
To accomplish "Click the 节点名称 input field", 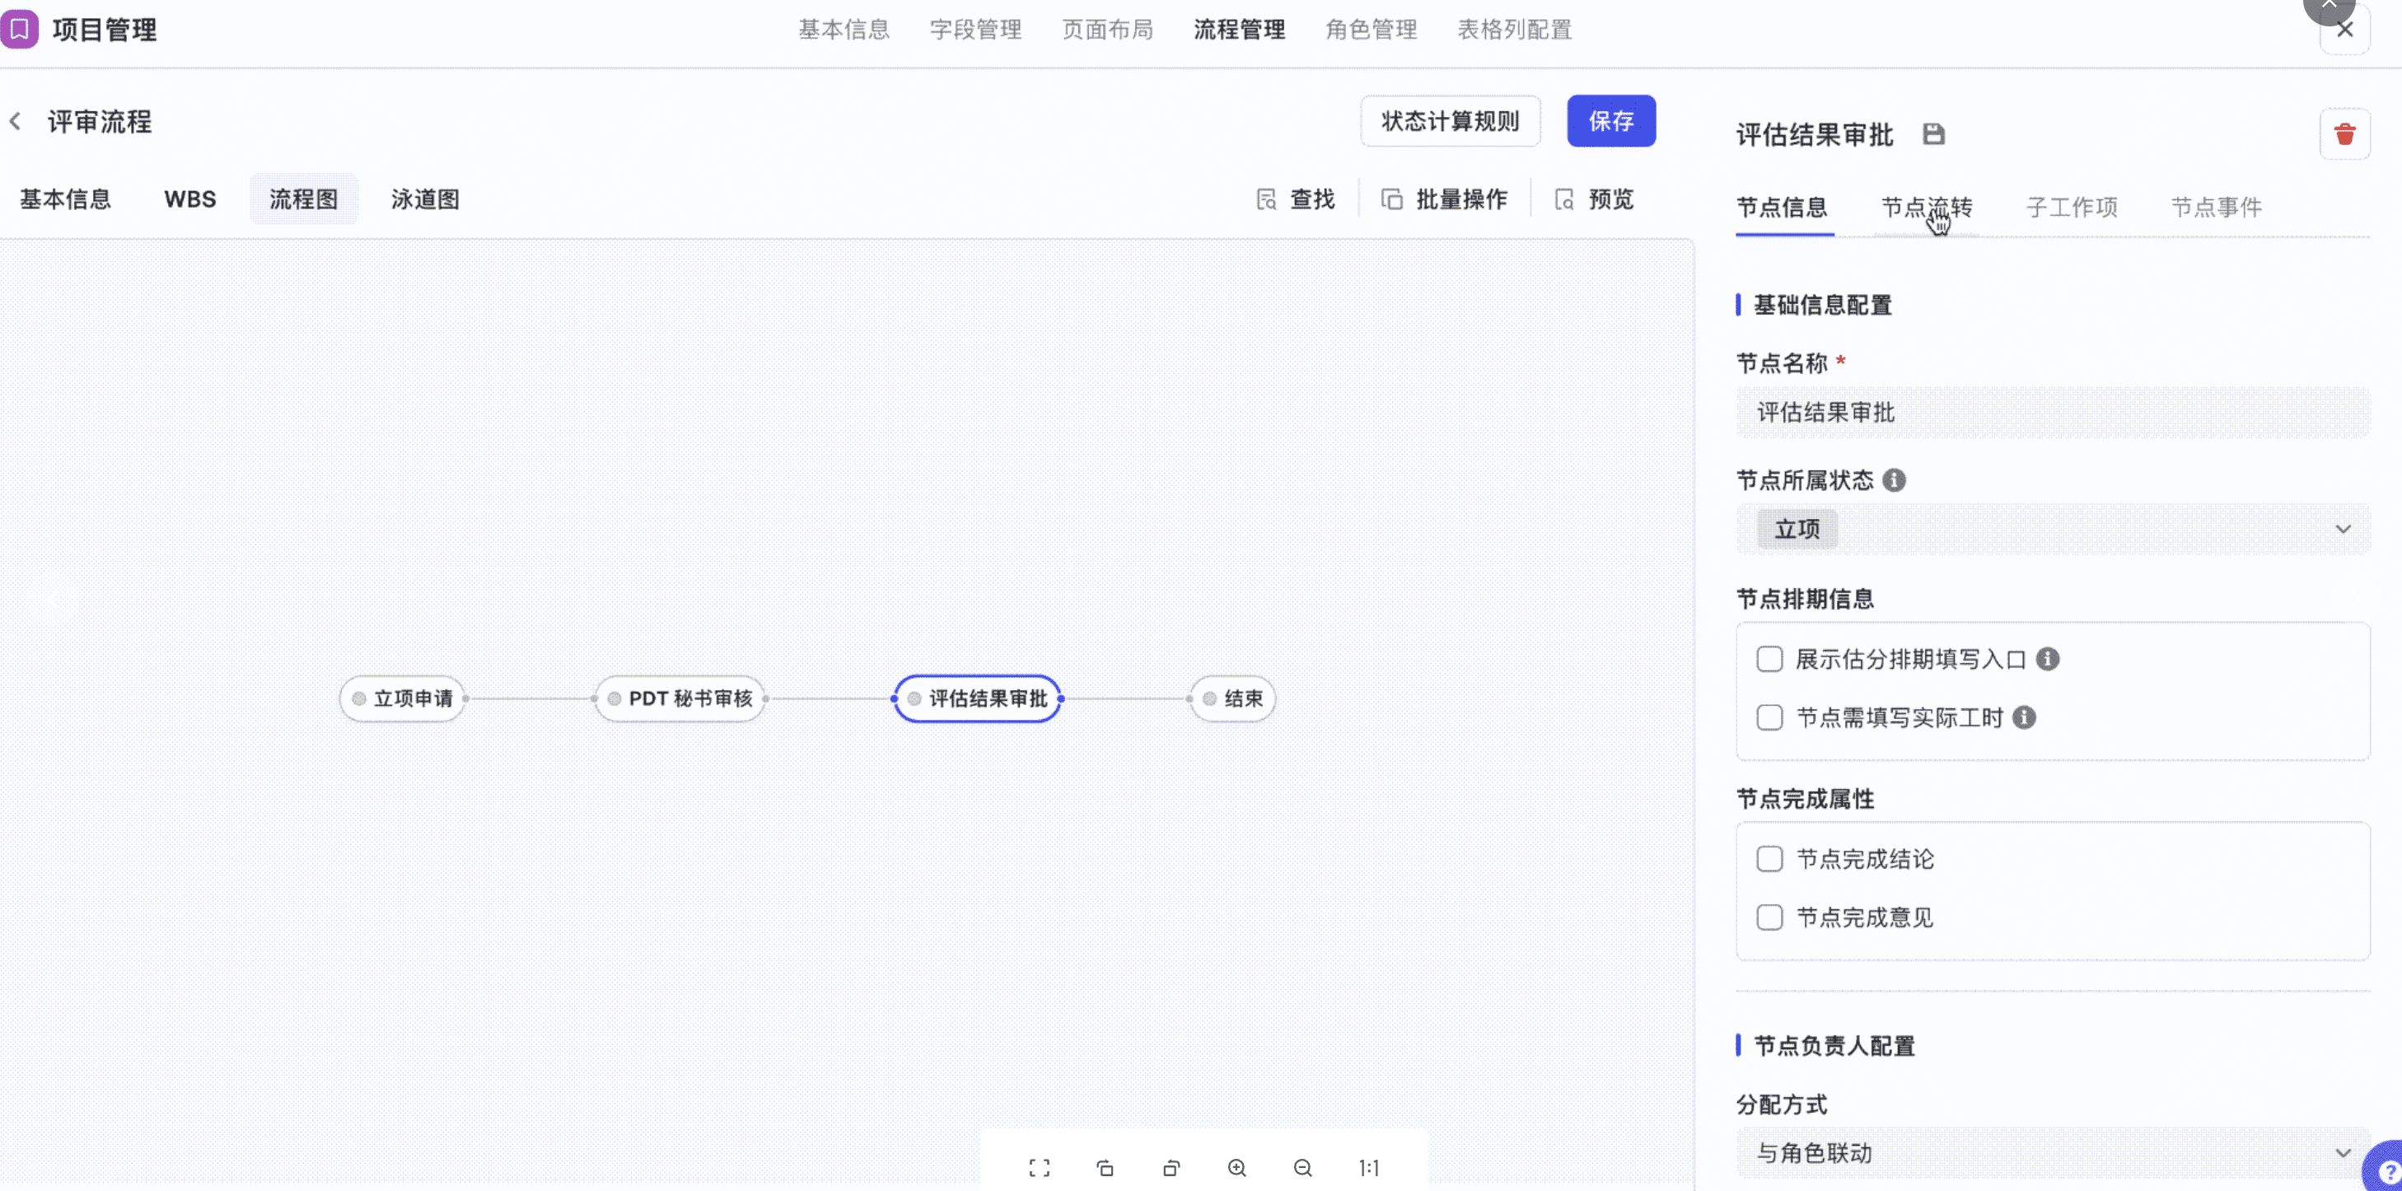I will pos(2053,412).
